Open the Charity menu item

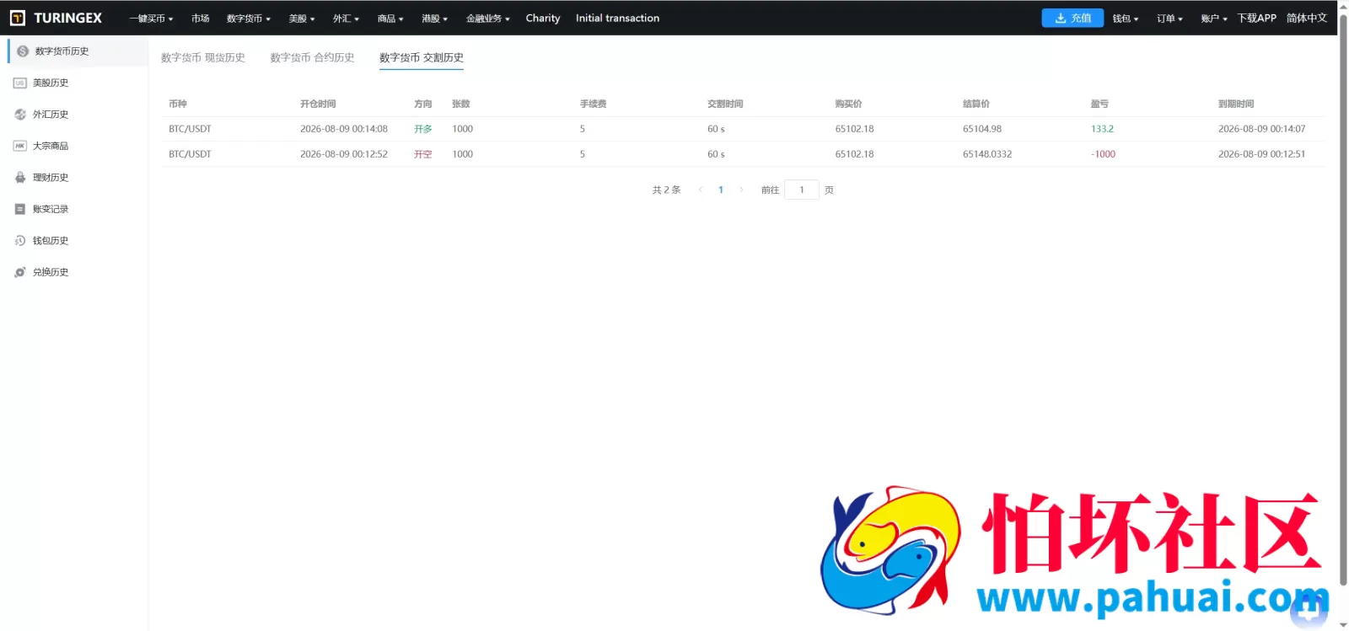click(543, 19)
